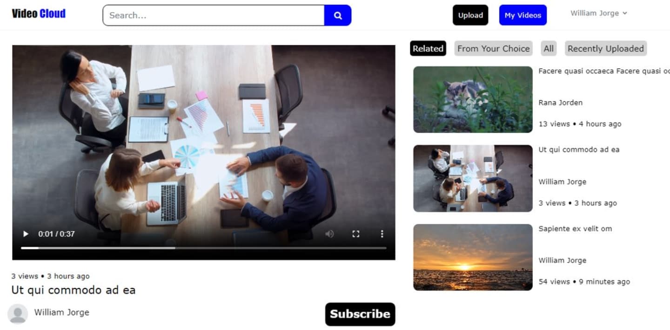Switch to the All tab
Screen dimensions: 670x330
549,48
